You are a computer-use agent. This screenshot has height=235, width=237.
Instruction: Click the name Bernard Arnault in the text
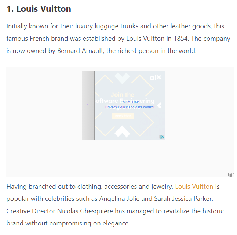80,51
